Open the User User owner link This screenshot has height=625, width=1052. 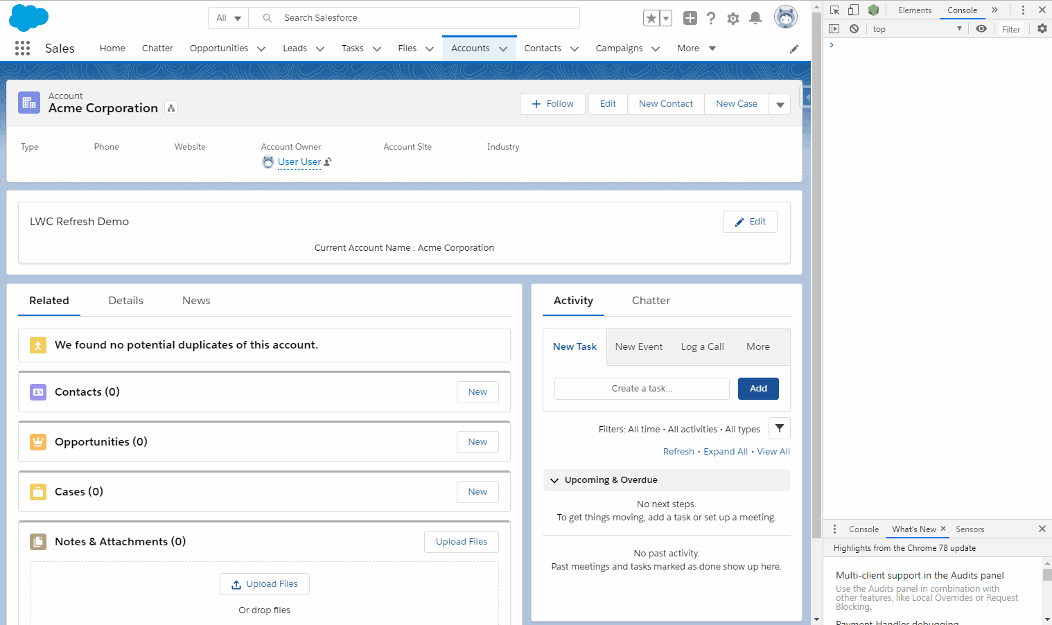click(x=299, y=162)
